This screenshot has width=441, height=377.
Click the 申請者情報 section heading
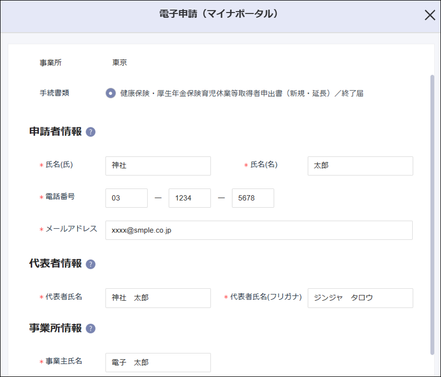[55, 132]
